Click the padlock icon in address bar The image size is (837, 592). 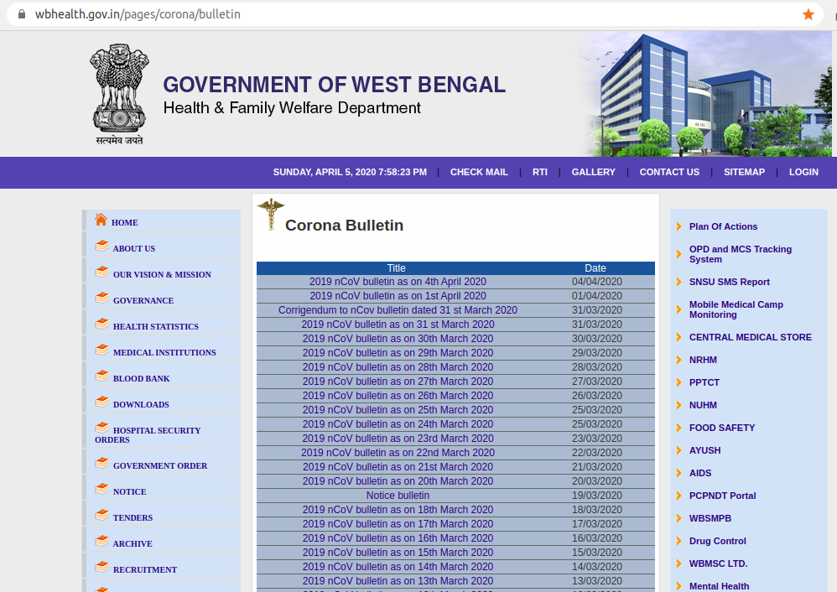22,14
